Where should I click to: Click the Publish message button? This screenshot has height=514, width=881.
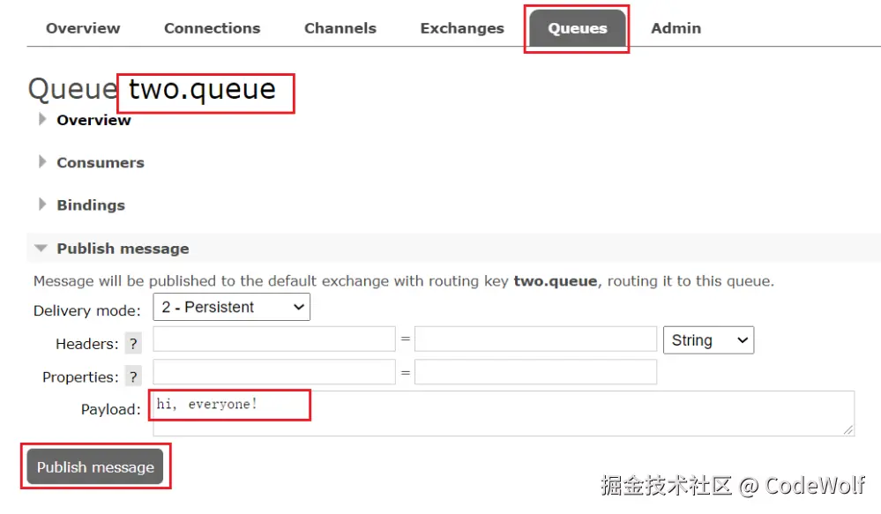95,466
